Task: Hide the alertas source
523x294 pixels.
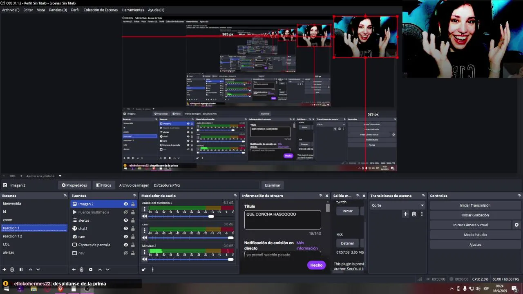Action: pos(126,220)
